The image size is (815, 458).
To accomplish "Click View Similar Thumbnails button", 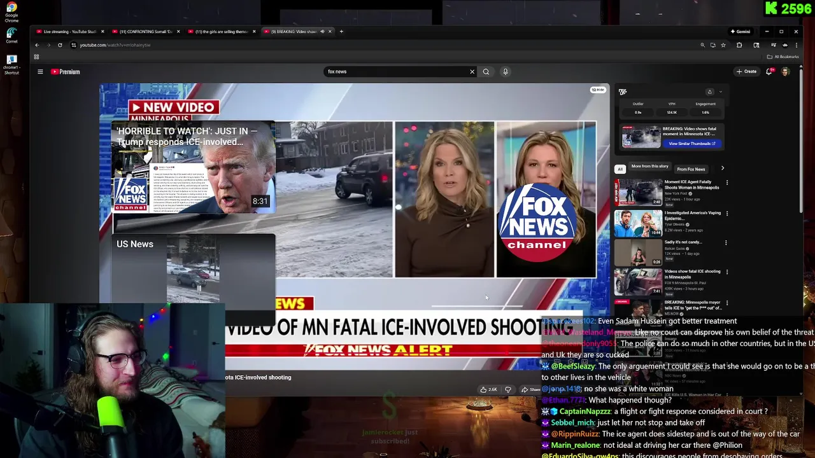I will tap(692, 144).
